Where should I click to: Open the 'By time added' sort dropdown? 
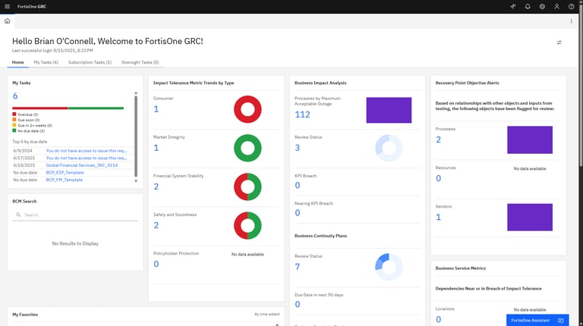click(267, 314)
